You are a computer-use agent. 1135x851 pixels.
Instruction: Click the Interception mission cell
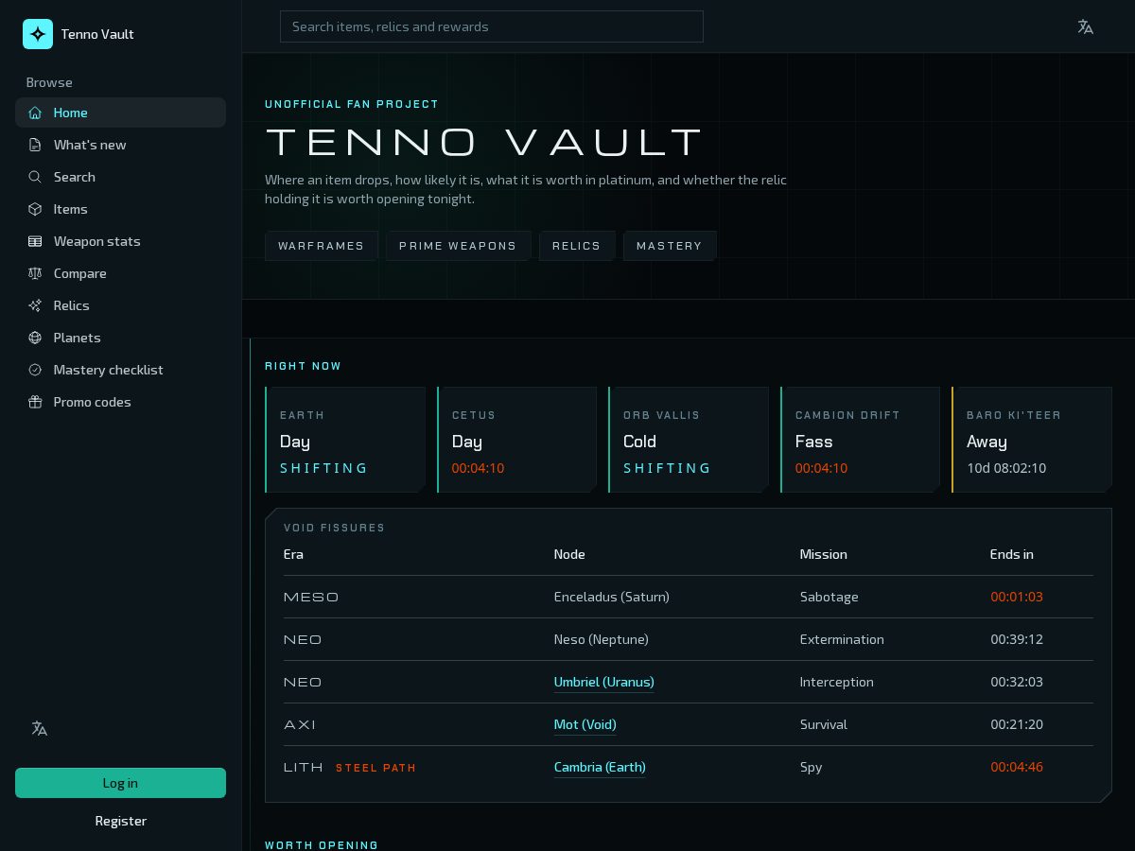click(x=837, y=682)
